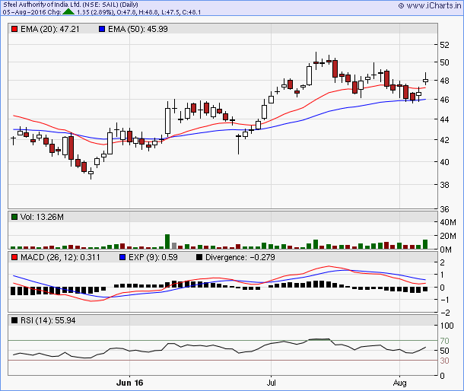Click the 50 price axis label

[x=444, y=62]
